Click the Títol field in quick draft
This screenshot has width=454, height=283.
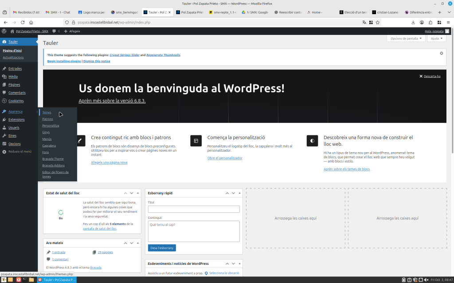(194, 209)
